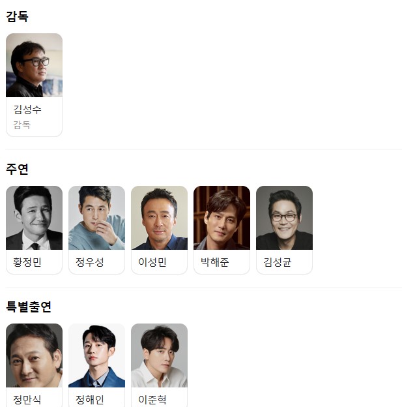
Task: Select the 박해준 name label
Action: click(215, 262)
